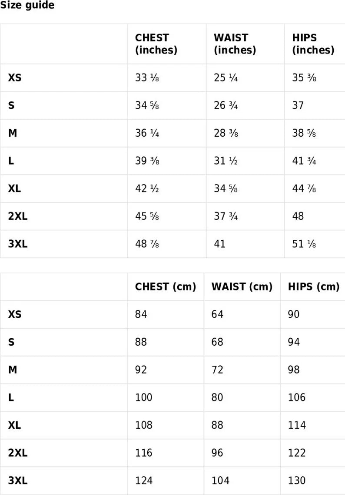Select the 2XL waist value 96
The height and width of the screenshot is (495, 345).
[217, 453]
